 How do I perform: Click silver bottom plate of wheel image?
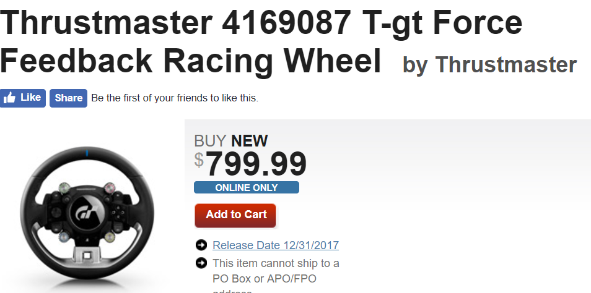[87, 255]
